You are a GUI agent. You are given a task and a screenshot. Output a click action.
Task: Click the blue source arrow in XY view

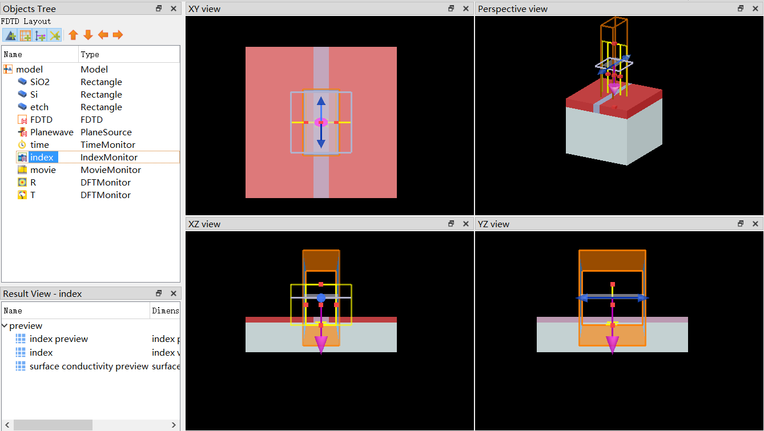(x=321, y=122)
